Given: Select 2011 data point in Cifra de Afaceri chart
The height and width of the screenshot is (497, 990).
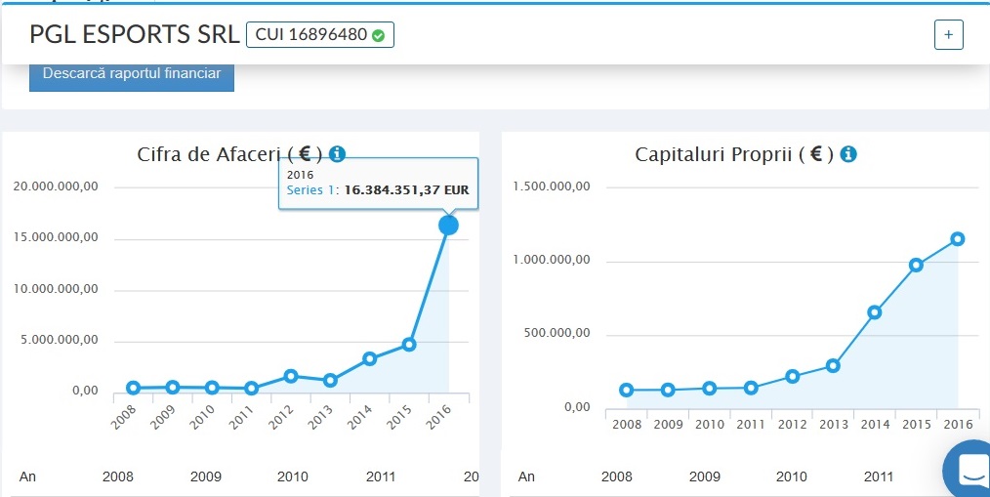Looking at the screenshot, I should pyautogui.click(x=251, y=389).
